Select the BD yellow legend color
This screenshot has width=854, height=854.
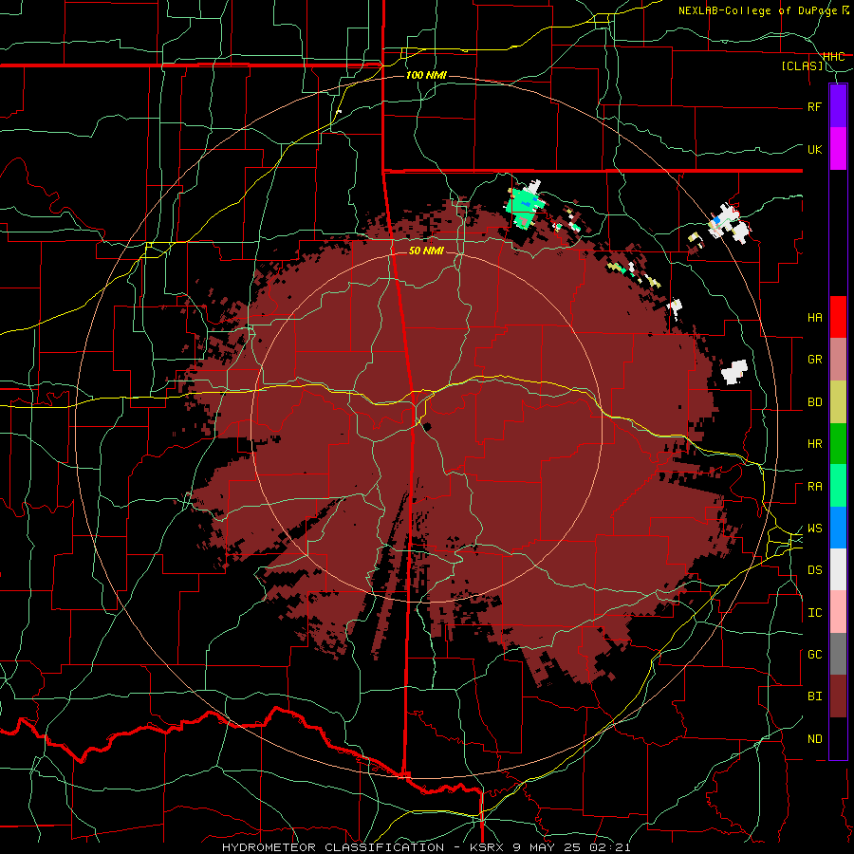(x=838, y=401)
